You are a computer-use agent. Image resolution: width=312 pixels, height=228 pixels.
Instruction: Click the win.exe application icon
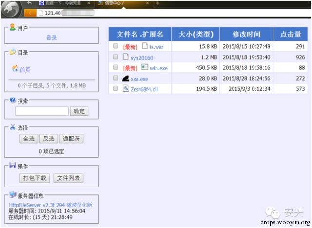144,67
